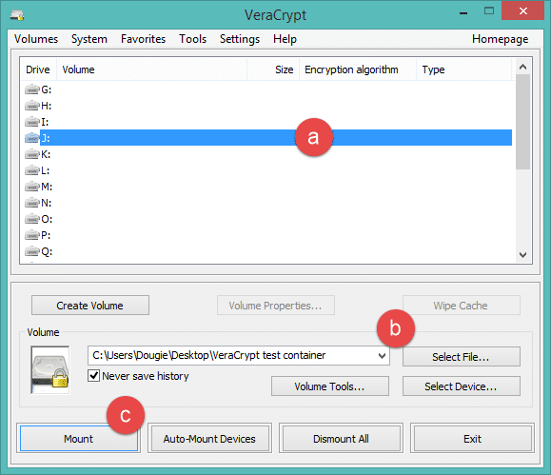Click the volume path input field
The width and height of the screenshot is (551, 475).
[232, 355]
